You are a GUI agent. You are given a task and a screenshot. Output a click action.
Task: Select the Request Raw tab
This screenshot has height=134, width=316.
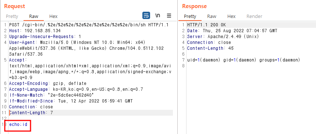click(33, 16)
